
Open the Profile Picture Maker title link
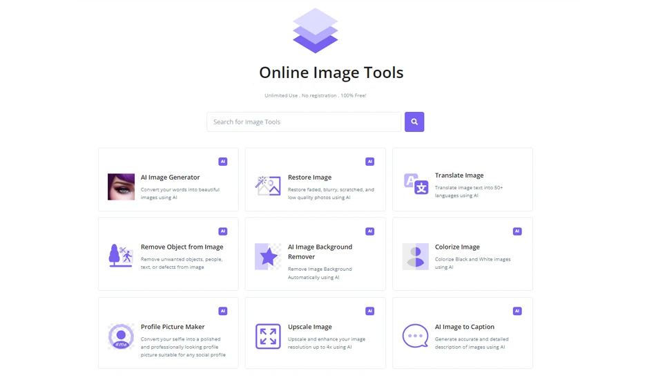point(173,327)
